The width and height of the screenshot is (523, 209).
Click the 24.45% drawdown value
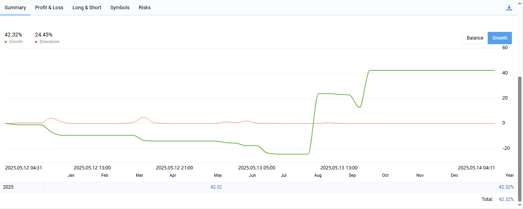44,35
